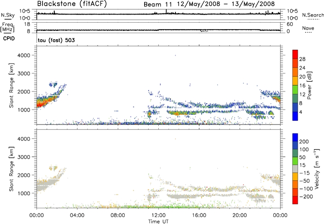Click the 'Time UT' axis title
Screen dimensions: 324x224
158,221
